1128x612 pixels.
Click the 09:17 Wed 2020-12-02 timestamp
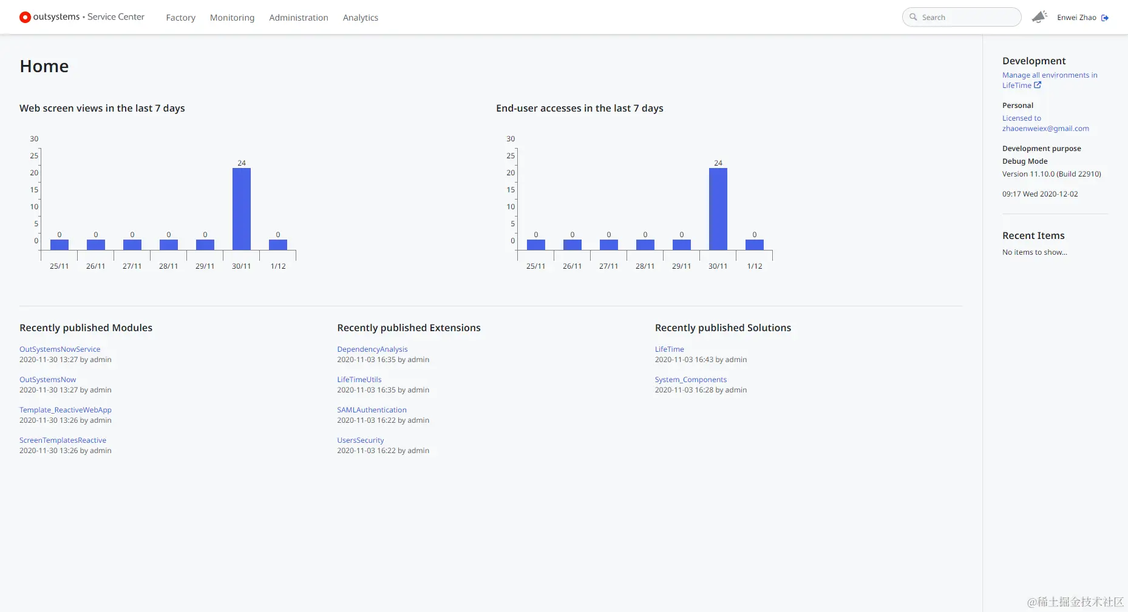click(x=1040, y=194)
